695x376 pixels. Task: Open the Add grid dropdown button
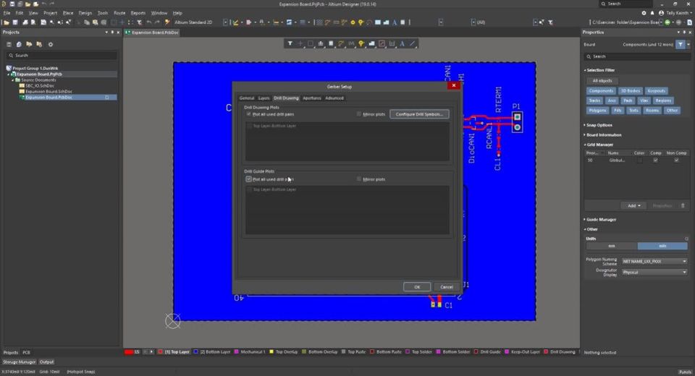(x=634, y=205)
